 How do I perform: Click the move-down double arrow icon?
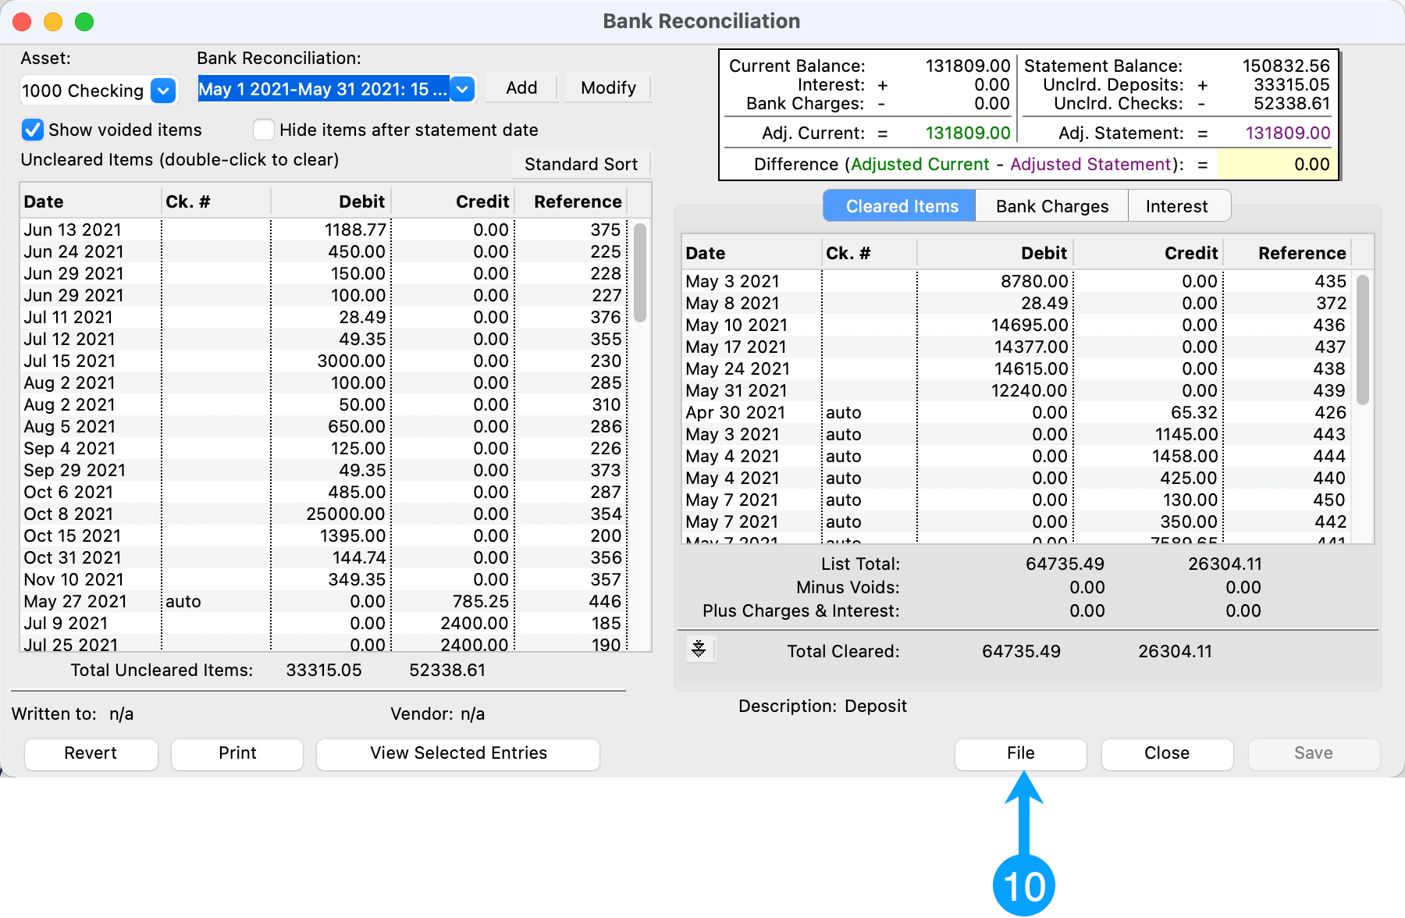click(699, 649)
